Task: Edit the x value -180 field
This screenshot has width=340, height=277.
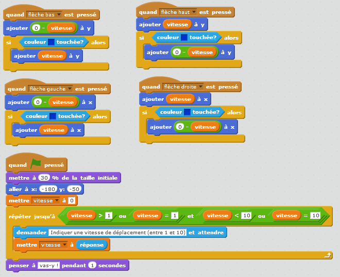Action: pyautogui.click(x=48, y=189)
